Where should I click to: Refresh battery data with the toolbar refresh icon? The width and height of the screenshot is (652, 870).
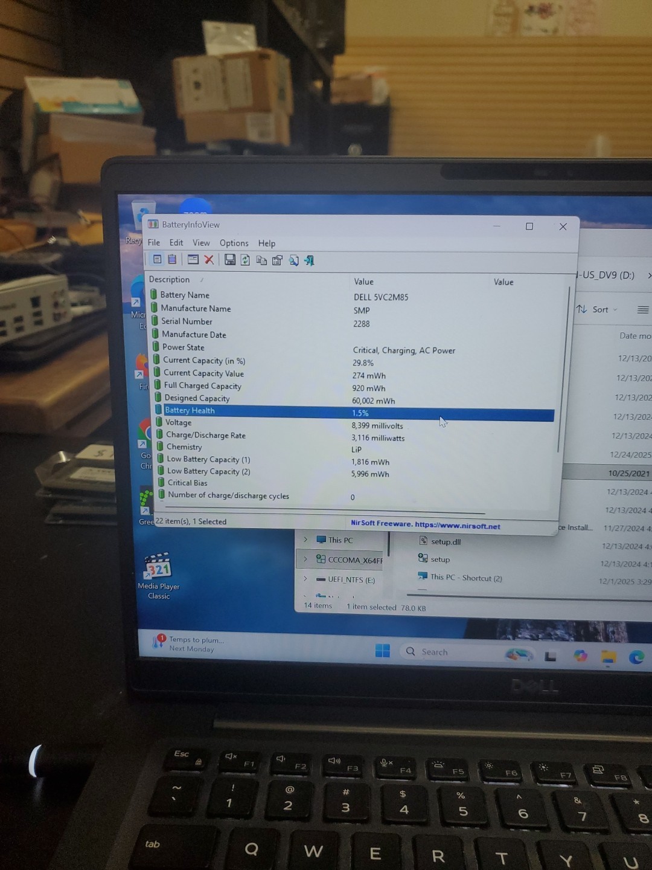point(245,260)
